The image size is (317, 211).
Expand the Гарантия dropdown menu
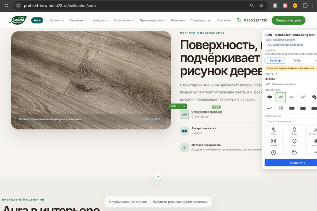coord(78,20)
